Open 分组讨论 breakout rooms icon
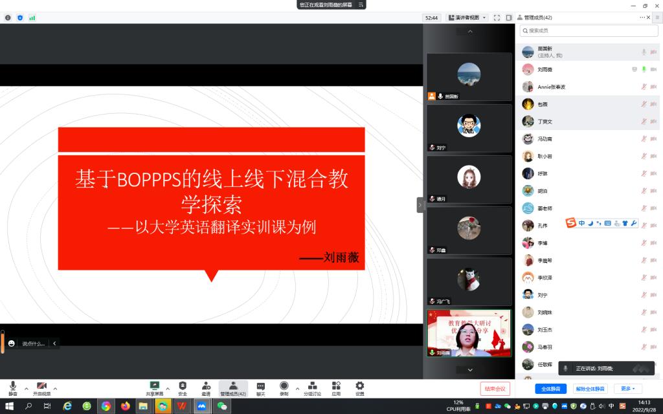The width and height of the screenshot is (663, 414). pyautogui.click(x=312, y=386)
